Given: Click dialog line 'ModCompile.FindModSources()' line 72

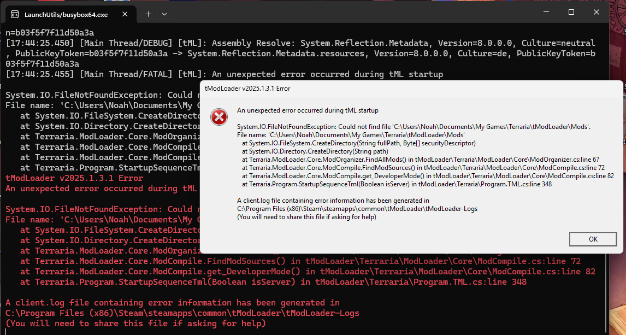Looking at the screenshot, I should click(x=423, y=168).
